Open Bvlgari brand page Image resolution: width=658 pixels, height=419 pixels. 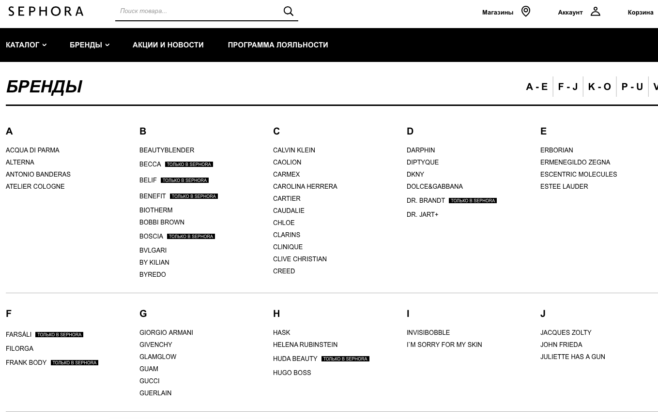(x=153, y=251)
